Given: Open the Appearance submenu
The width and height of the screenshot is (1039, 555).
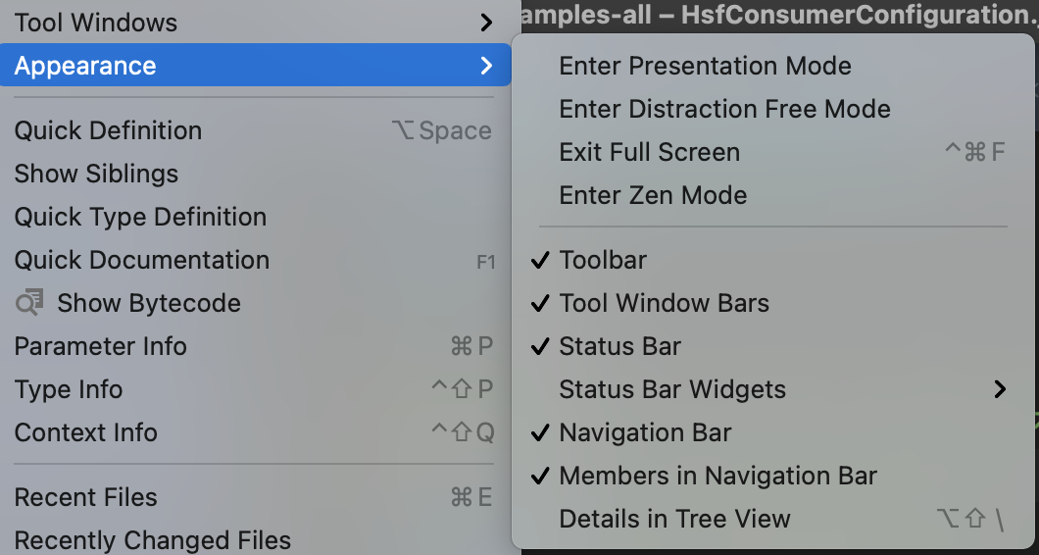Looking at the screenshot, I should pos(255,65).
